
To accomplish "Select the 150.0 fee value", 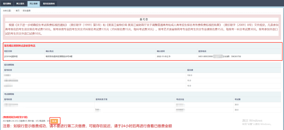I will [190, 75].
